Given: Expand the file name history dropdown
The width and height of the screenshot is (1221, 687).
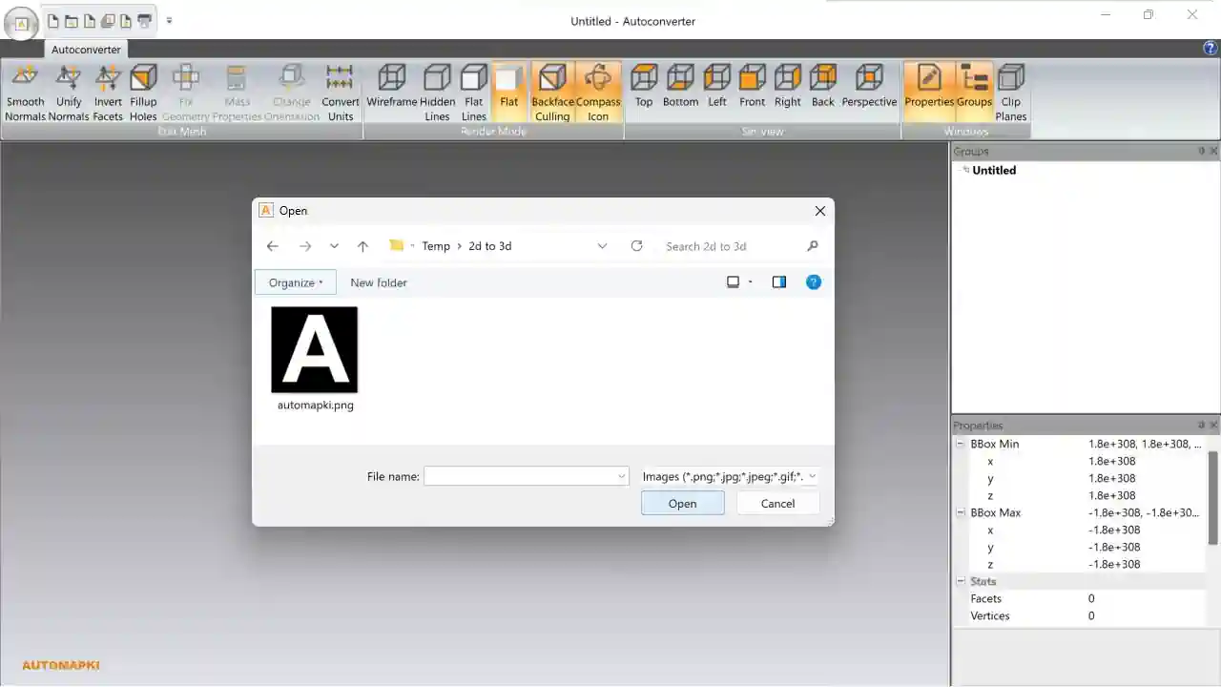Looking at the screenshot, I should [621, 476].
